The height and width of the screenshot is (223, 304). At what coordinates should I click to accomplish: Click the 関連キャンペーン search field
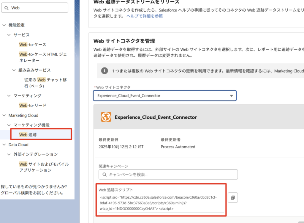[x=168, y=175]
